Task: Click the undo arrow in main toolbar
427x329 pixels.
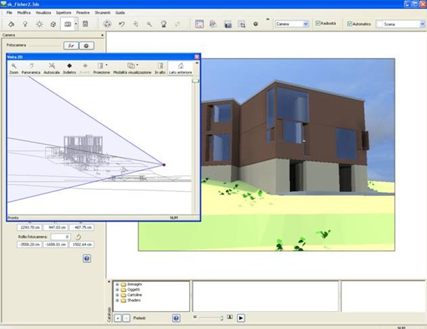Action: 121,24
